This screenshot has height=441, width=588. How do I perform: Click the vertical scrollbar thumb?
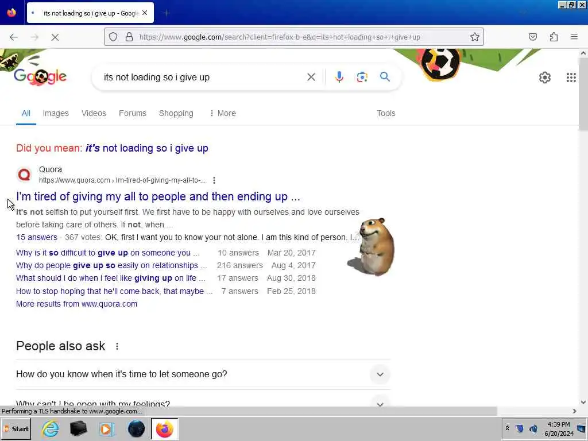[x=583, y=95]
